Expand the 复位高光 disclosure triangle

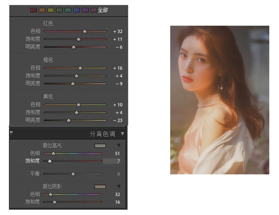click(x=119, y=146)
